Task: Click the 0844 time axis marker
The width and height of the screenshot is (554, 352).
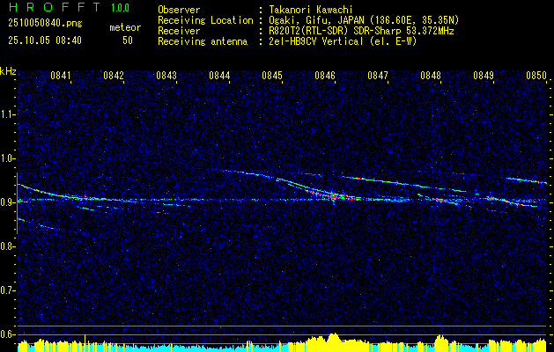Action: 219,76
